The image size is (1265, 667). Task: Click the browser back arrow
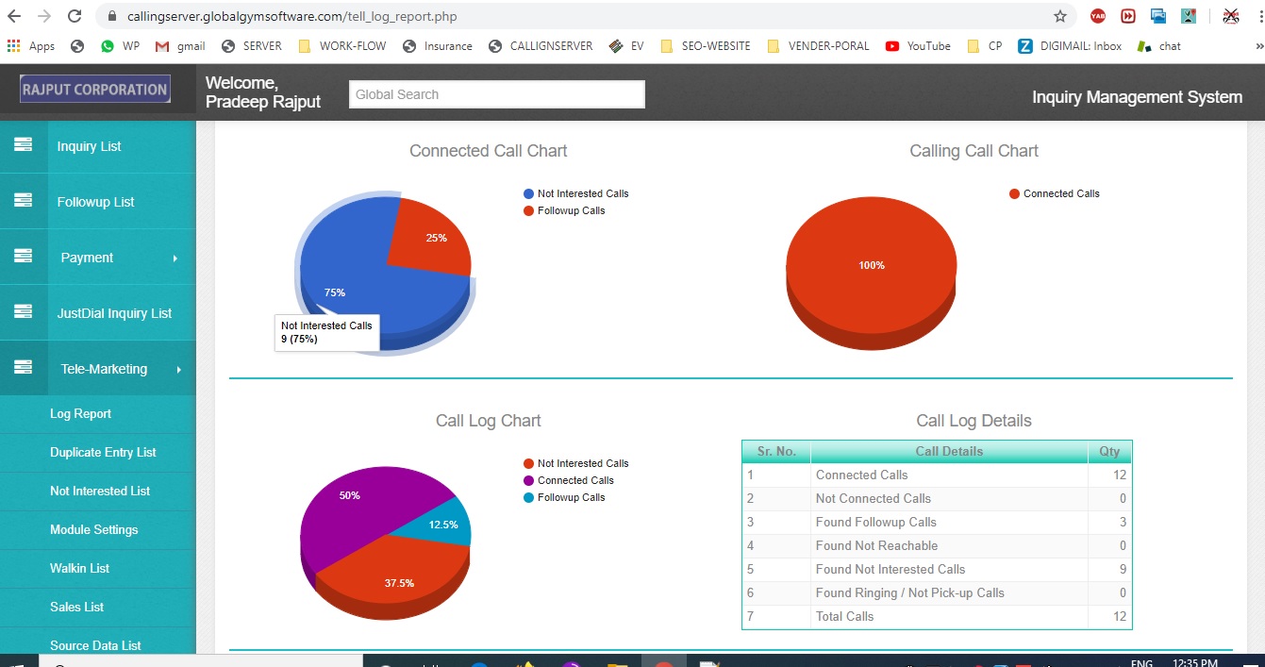click(x=14, y=16)
